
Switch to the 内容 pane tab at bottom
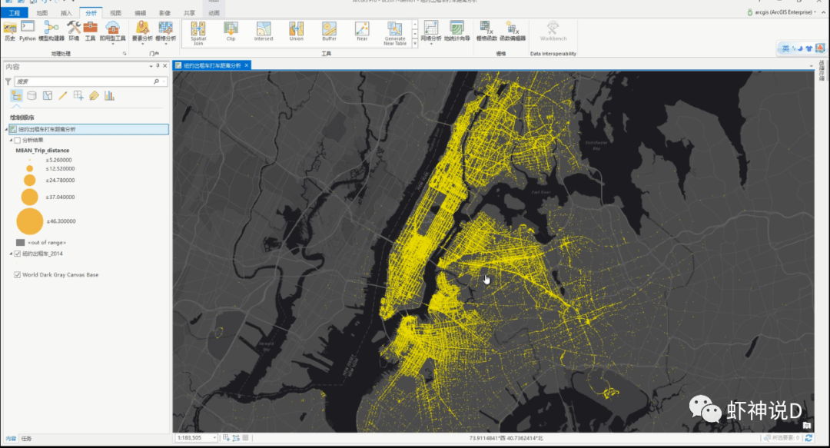[11, 439]
